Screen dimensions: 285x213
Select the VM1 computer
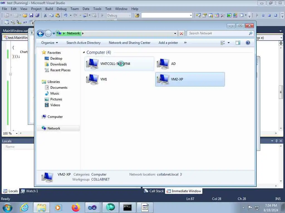pos(119,79)
